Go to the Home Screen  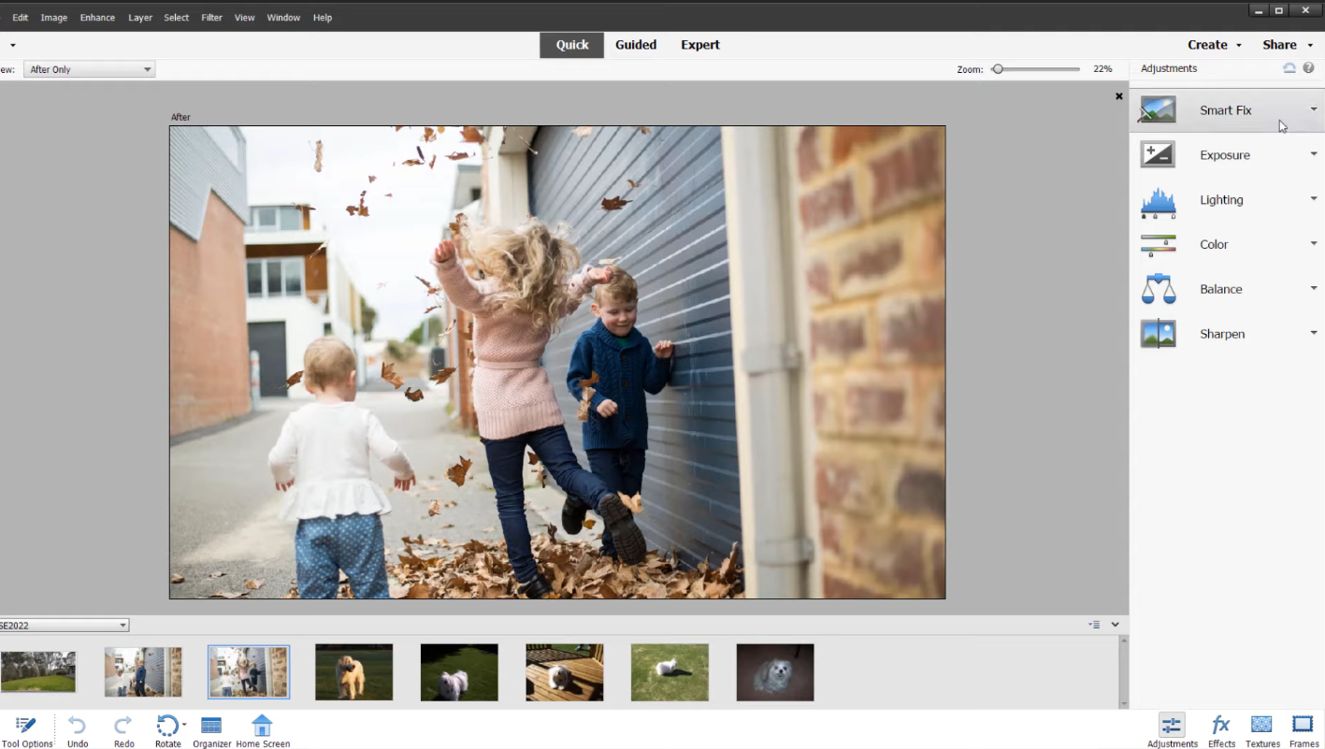[x=262, y=725]
